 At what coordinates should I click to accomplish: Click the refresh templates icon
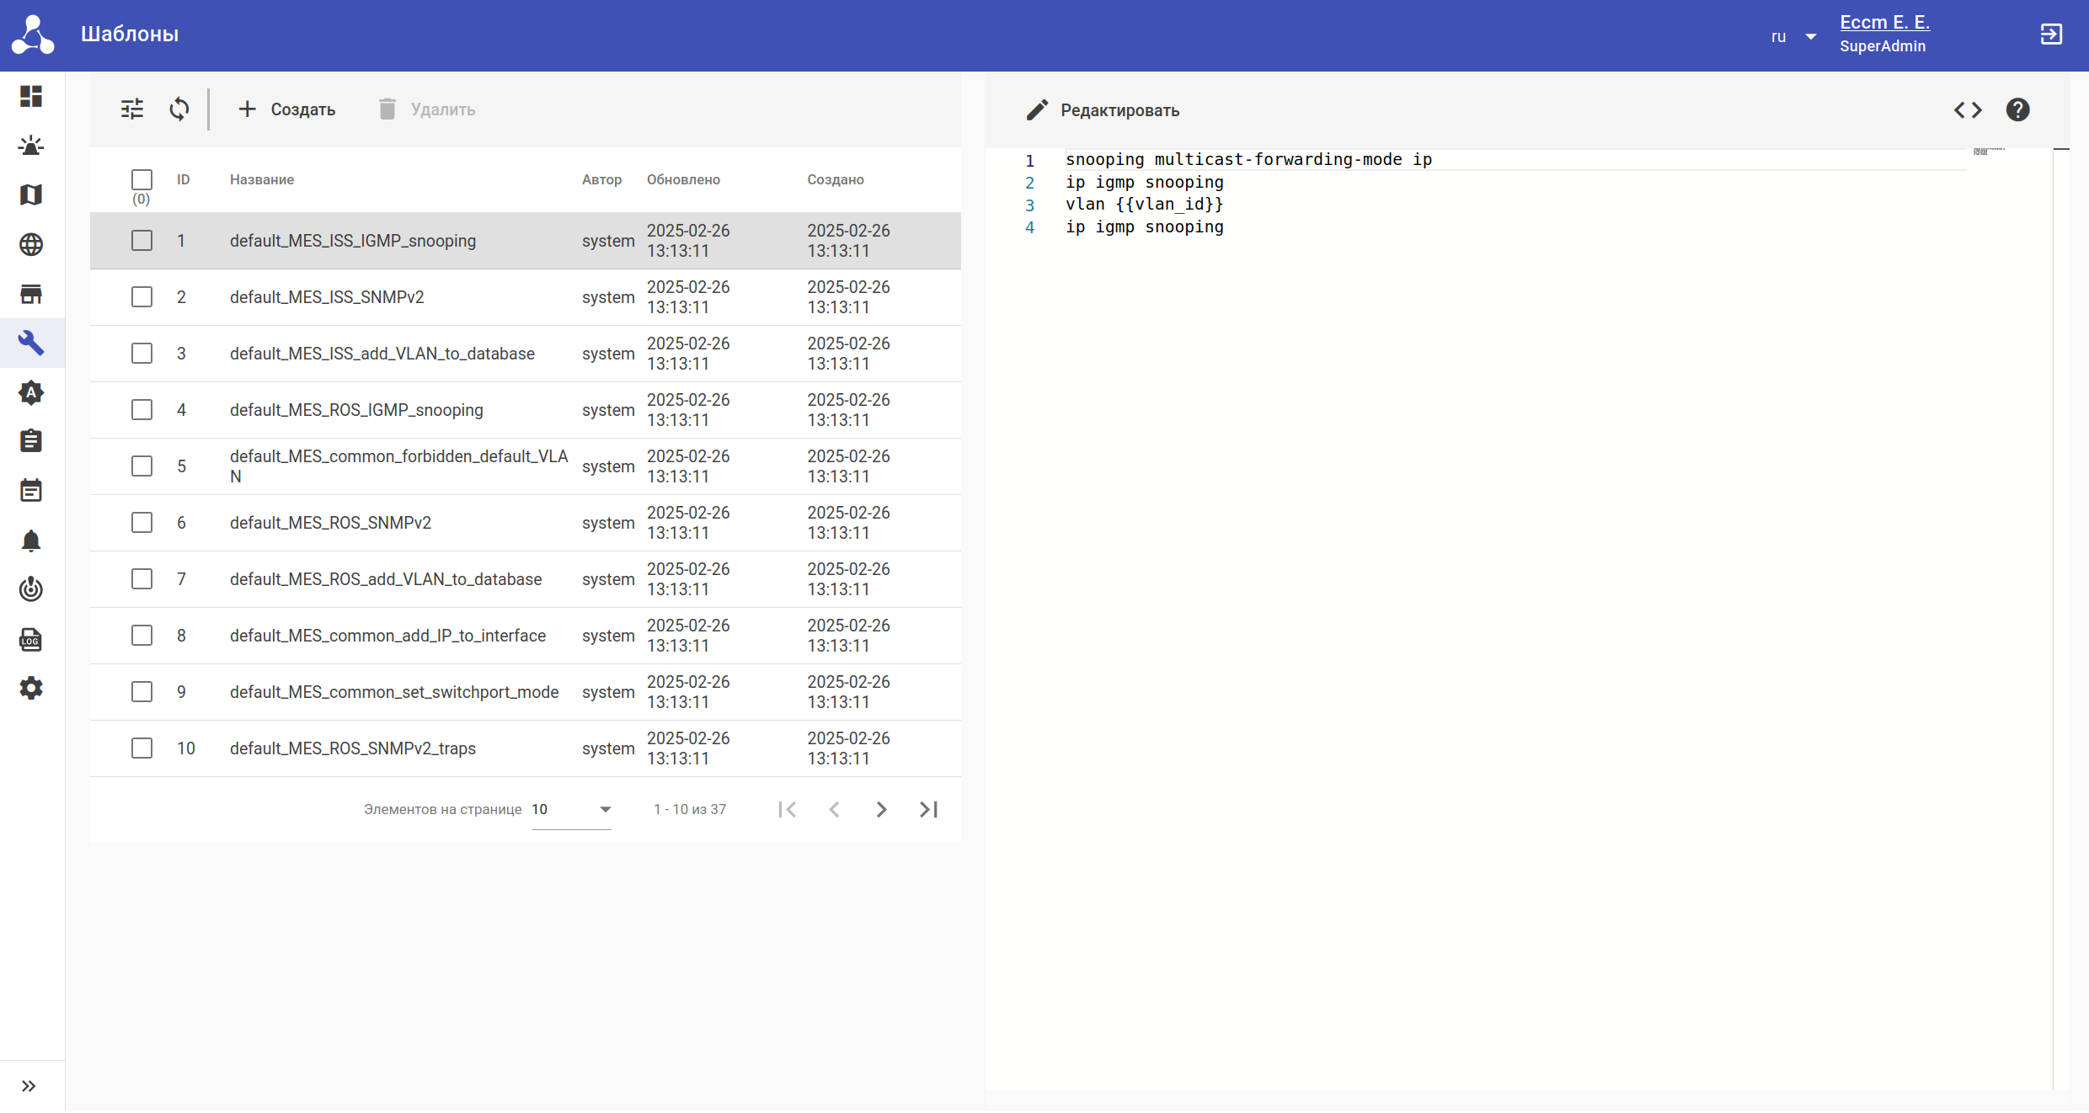(179, 109)
